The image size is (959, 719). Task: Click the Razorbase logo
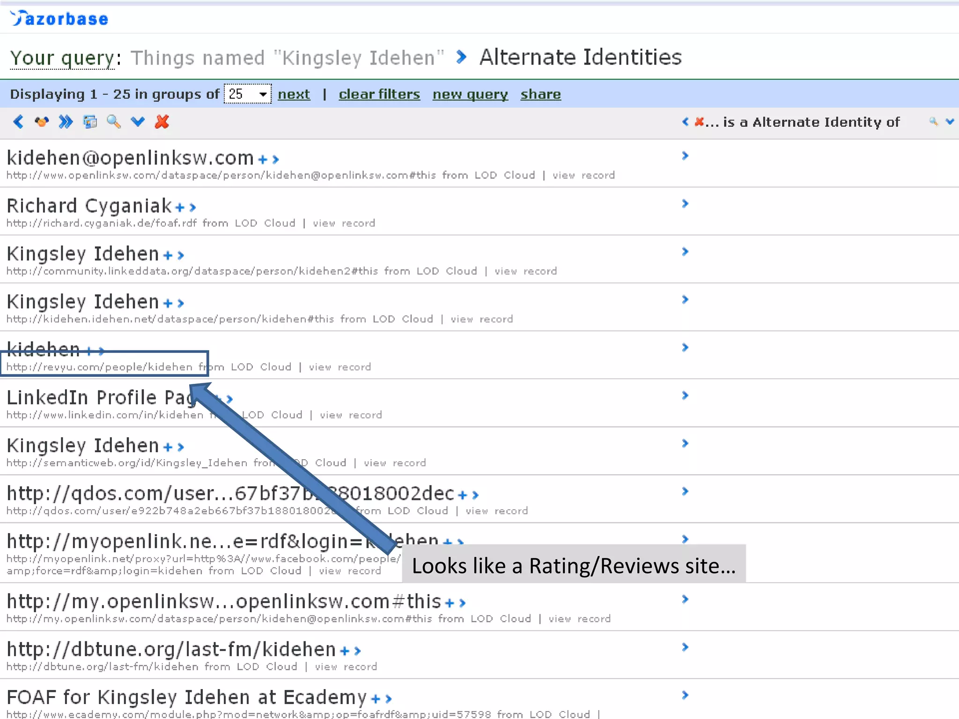[59, 19]
